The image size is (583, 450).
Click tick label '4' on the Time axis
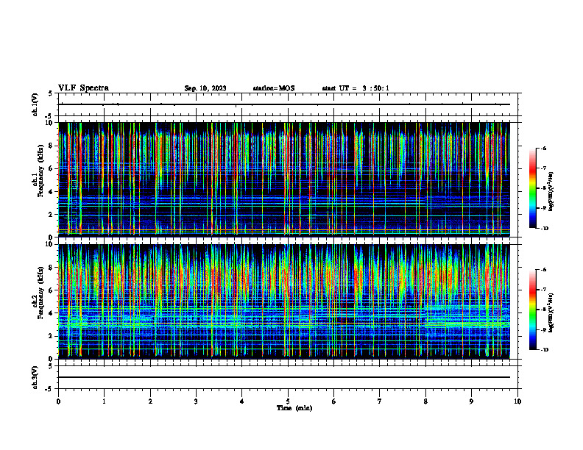[x=241, y=401]
